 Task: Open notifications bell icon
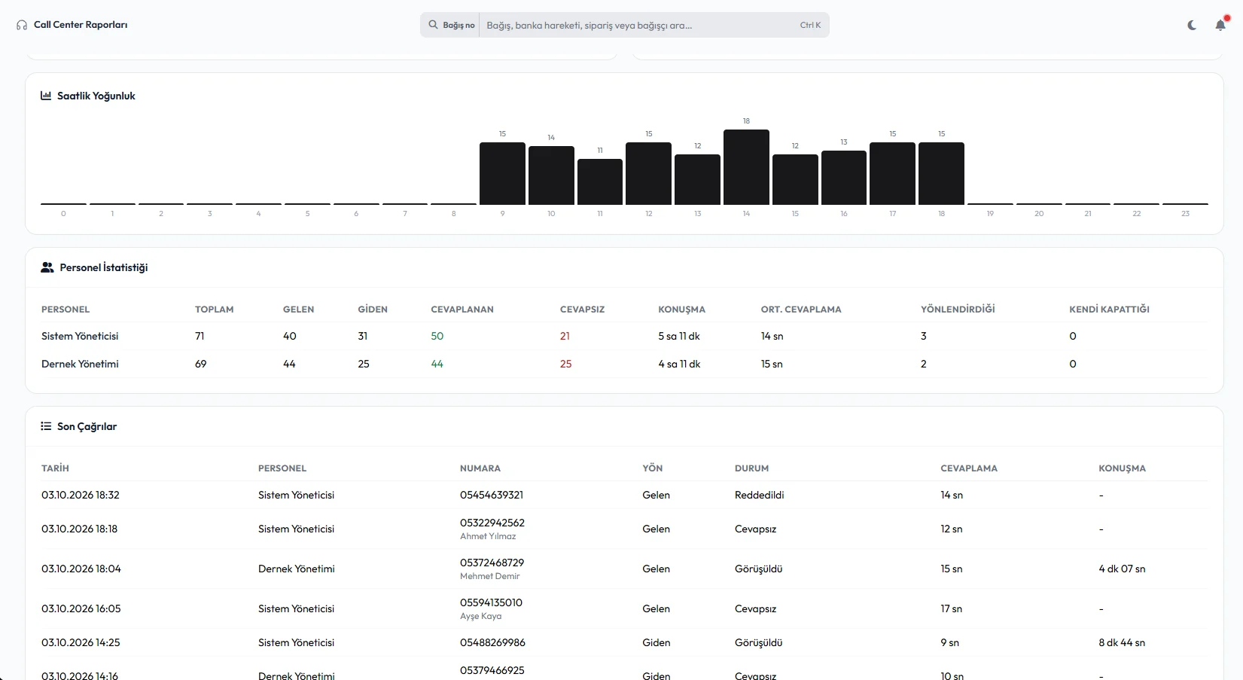[x=1220, y=25]
